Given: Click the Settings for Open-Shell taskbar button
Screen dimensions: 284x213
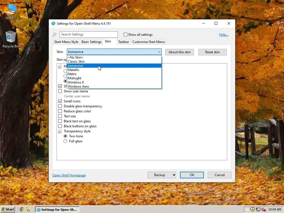Looking at the screenshot, I should (x=57, y=209).
